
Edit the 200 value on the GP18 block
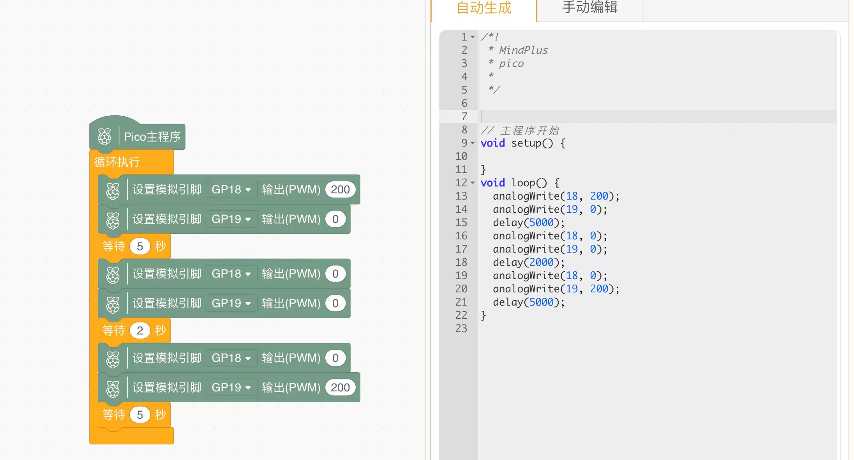[340, 189]
